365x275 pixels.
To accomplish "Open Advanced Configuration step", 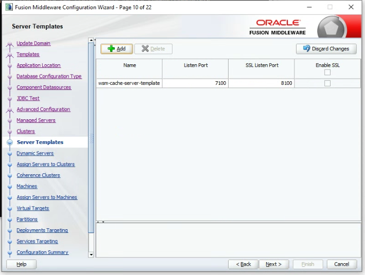I will coord(43,109).
